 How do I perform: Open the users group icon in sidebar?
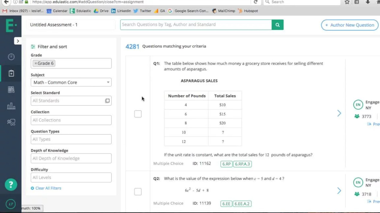(x=11, y=122)
